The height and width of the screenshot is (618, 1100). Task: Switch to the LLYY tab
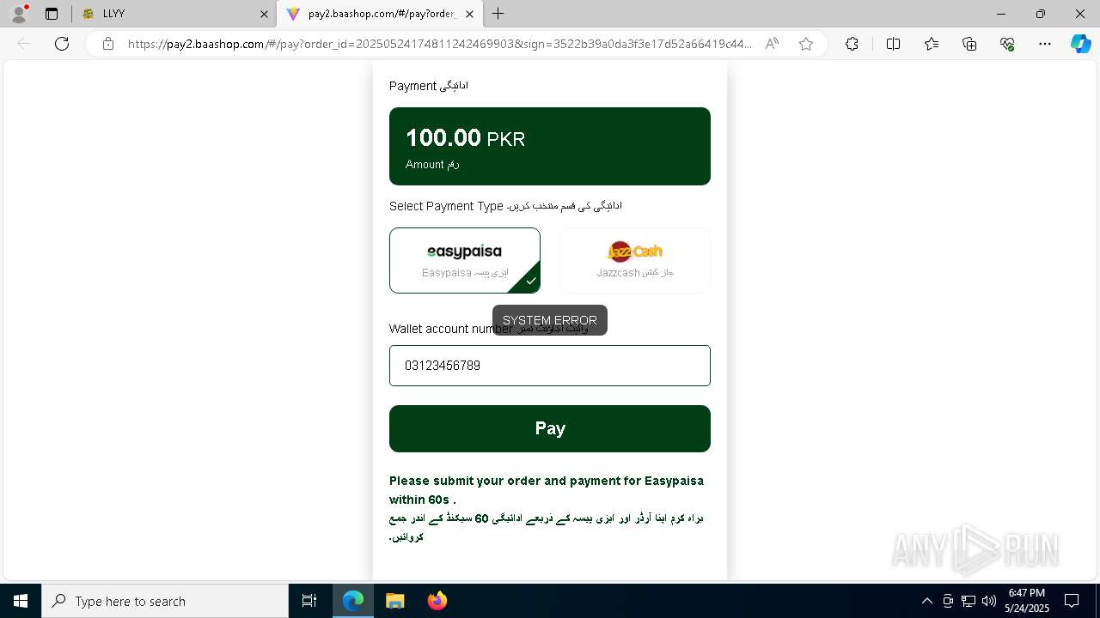point(174,14)
